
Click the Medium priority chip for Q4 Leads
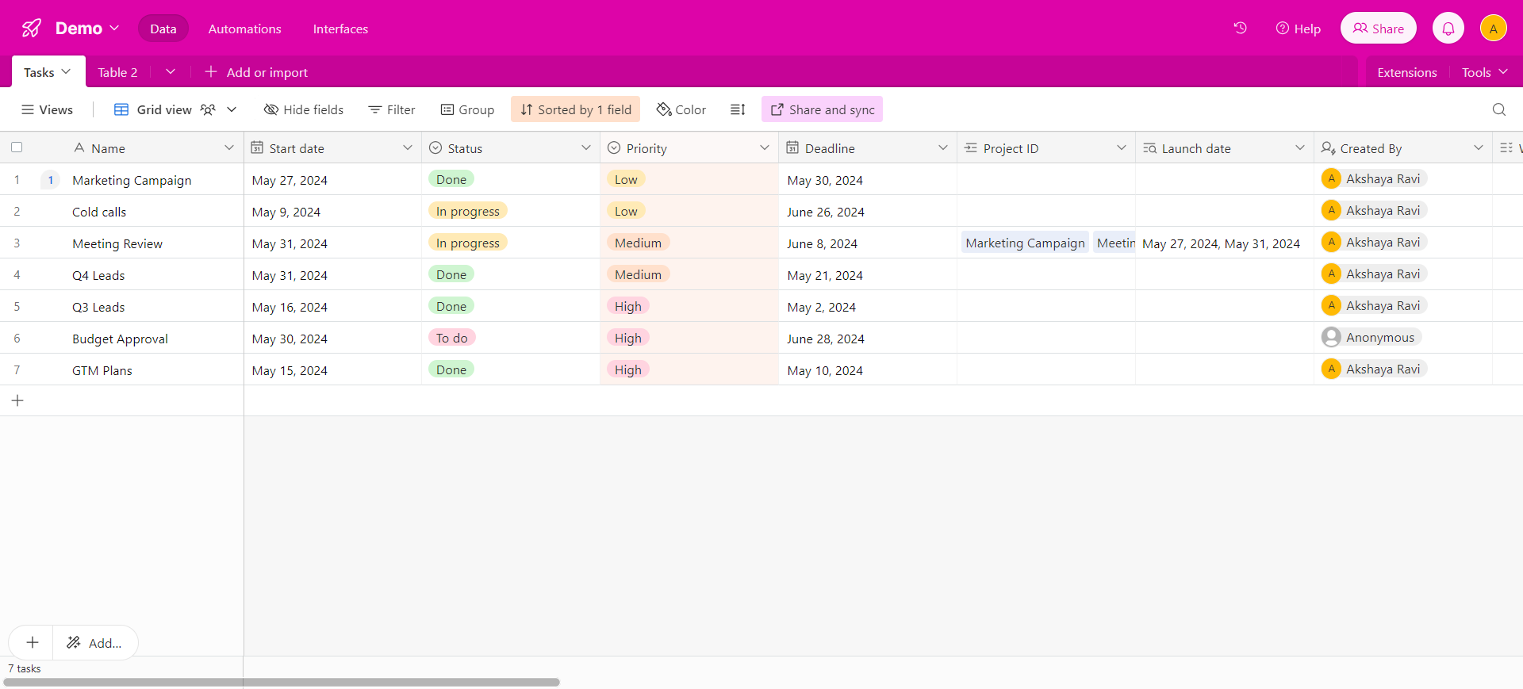pyautogui.click(x=638, y=274)
